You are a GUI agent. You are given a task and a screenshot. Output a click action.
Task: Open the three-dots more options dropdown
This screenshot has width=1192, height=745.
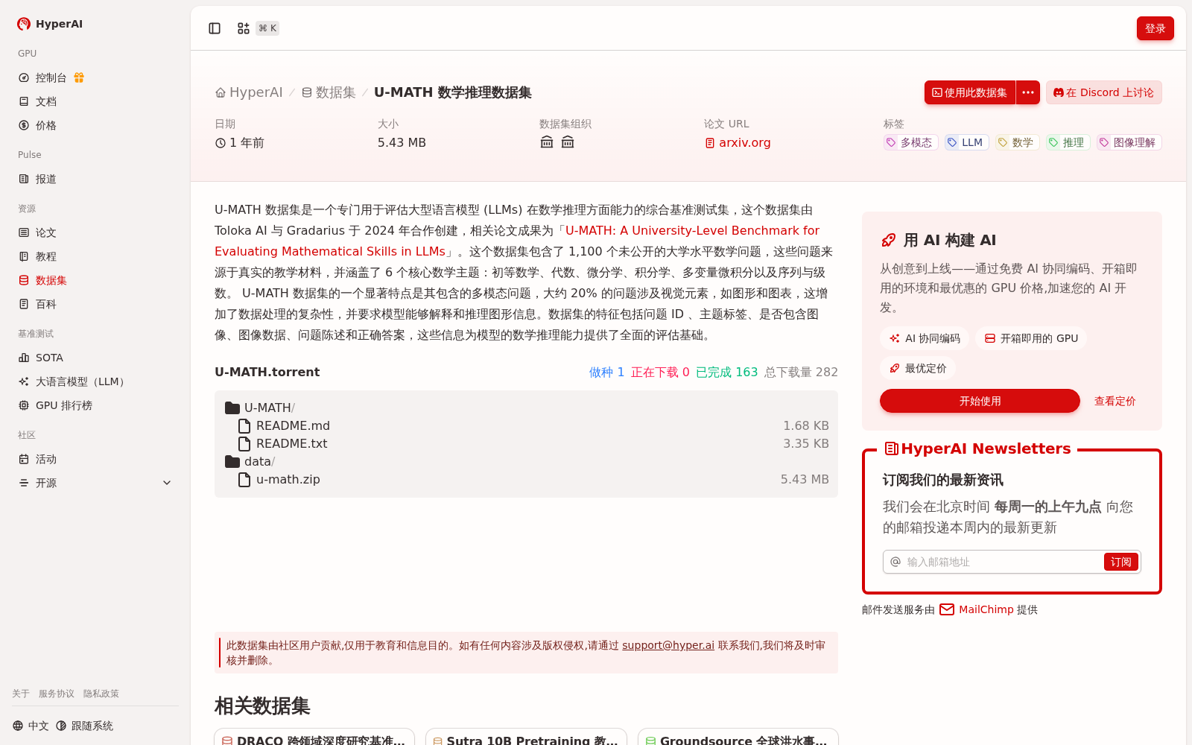click(x=1028, y=92)
